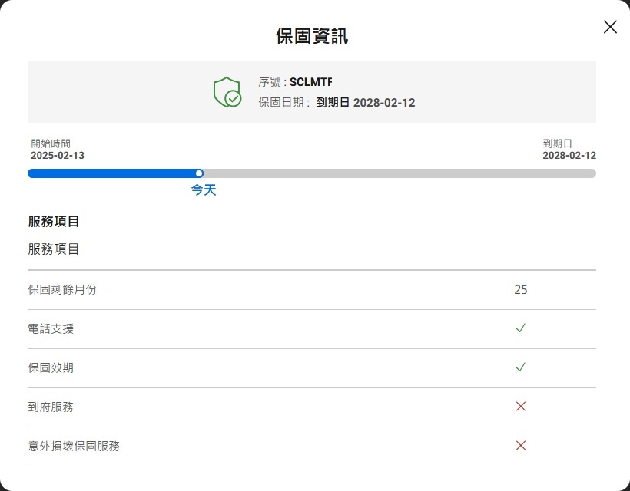Image resolution: width=630 pixels, height=491 pixels.
Task: Click the on-site service red cross
Action: 521,407
